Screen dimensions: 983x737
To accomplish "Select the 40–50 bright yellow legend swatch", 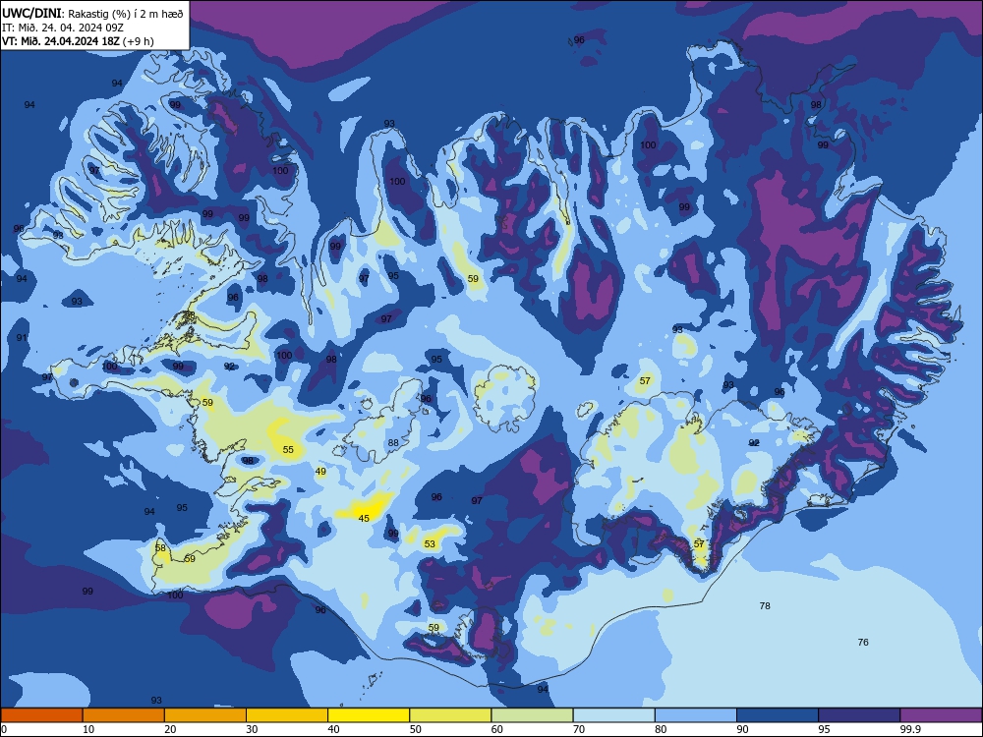I will coord(369,715).
